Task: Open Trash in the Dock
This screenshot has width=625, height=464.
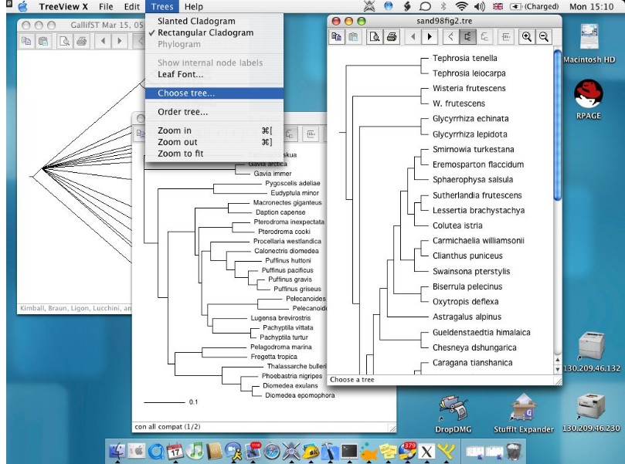Action: pyautogui.click(x=515, y=451)
